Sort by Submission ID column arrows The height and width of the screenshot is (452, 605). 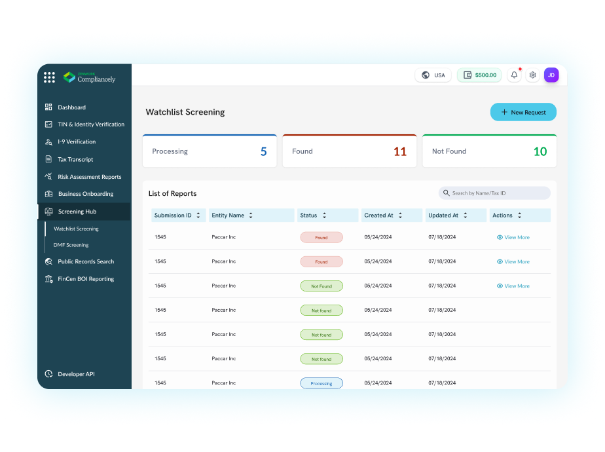coord(198,216)
